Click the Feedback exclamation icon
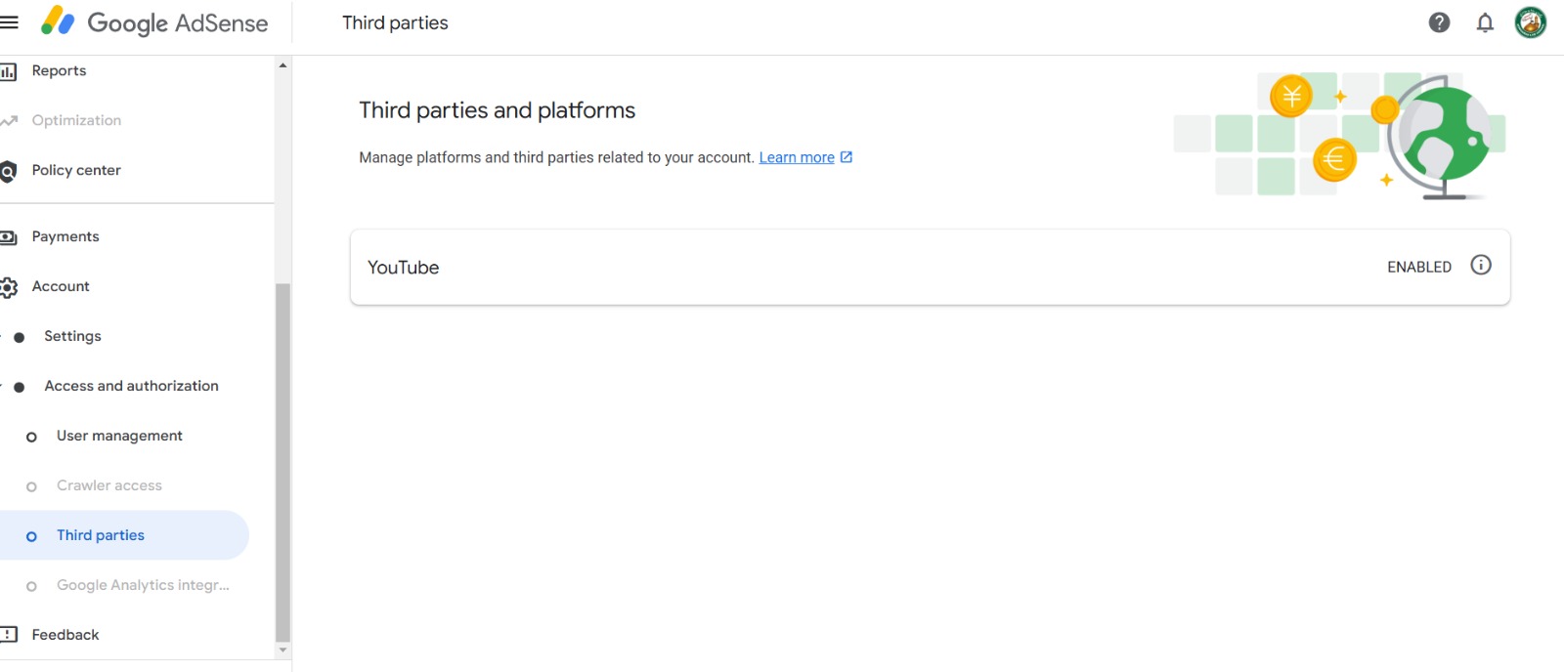This screenshot has height=672, width=1564. 9,635
